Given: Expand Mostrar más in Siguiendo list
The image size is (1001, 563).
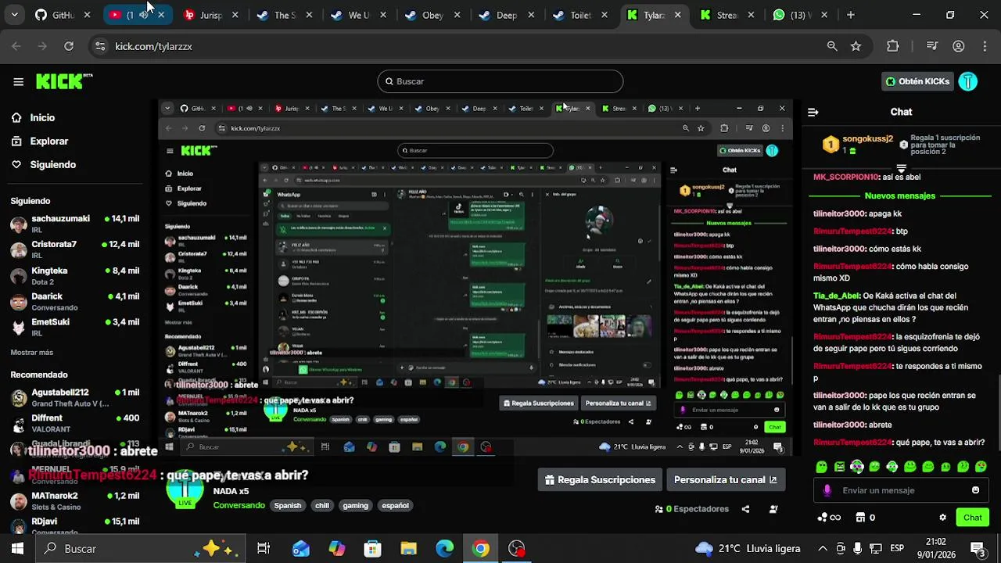Looking at the screenshot, I should pos(32,353).
